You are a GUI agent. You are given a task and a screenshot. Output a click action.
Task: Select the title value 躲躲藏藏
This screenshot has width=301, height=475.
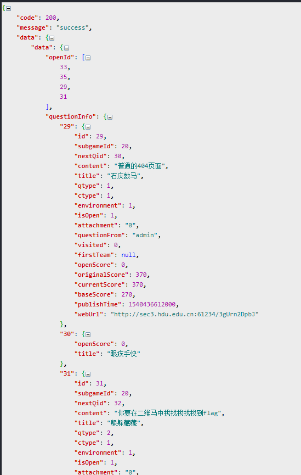point(123,423)
